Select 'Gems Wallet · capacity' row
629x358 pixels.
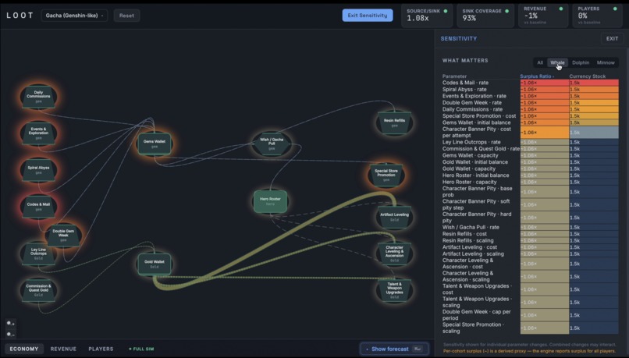click(531, 155)
